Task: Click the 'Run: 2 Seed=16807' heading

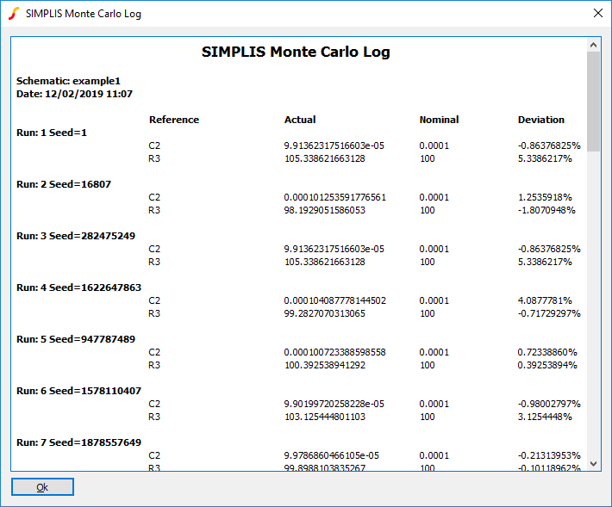Action: pos(64,184)
